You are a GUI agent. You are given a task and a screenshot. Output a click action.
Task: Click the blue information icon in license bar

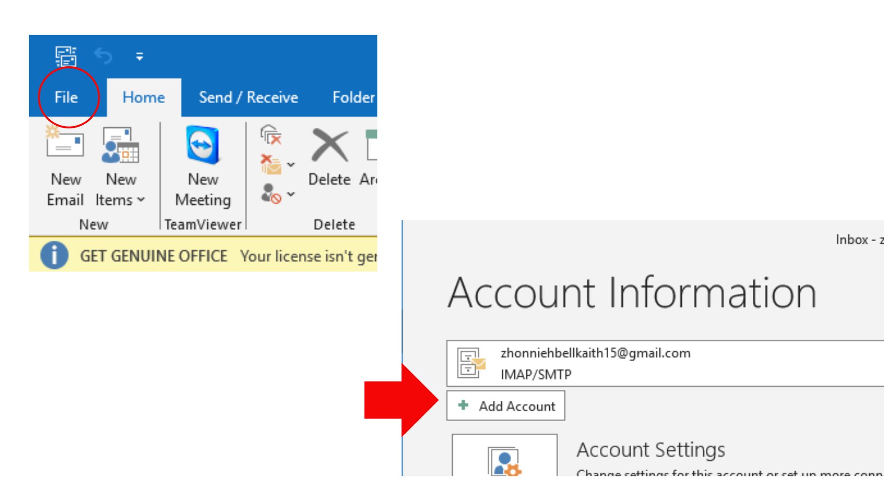54,255
